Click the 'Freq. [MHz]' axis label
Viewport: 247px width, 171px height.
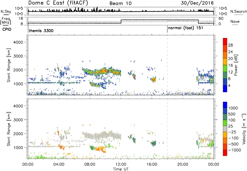pos(6,21)
